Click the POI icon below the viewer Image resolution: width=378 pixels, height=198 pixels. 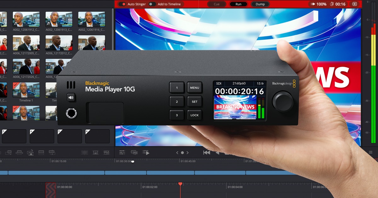(x=134, y=152)
